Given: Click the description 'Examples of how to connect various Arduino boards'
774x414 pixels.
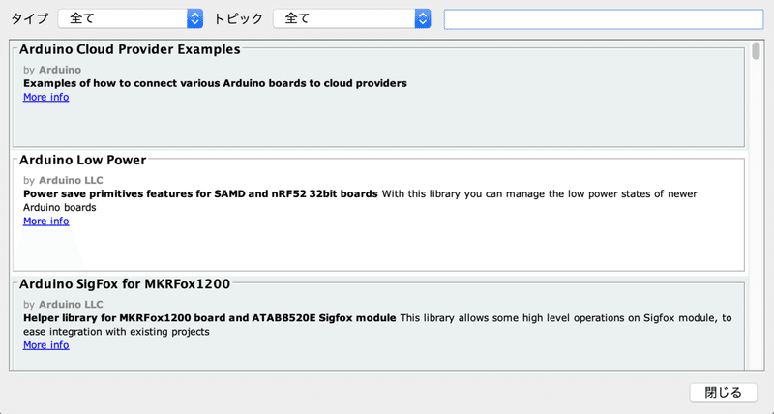Looking at the screenshot, I should (215, 83).
